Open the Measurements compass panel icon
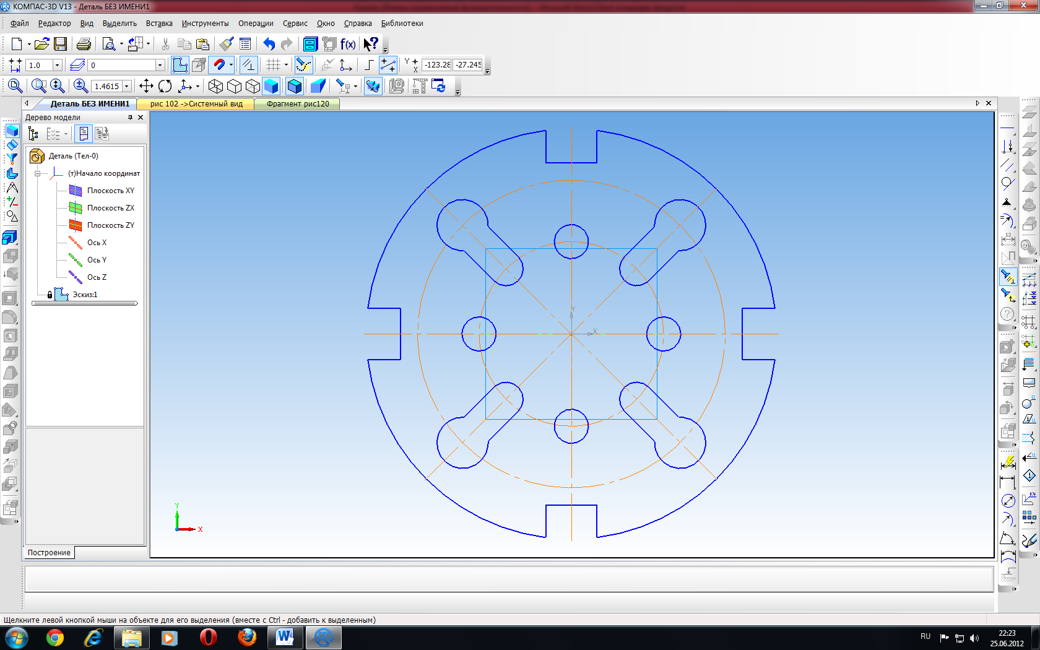The image size is (1040, 650). coord(12,188)
